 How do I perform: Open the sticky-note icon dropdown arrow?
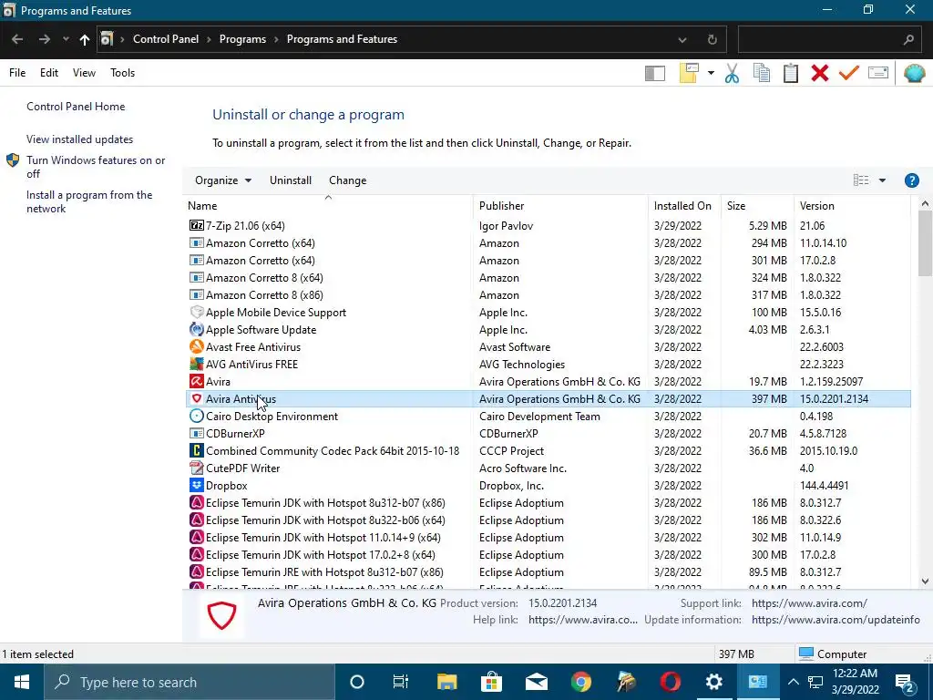711,73
